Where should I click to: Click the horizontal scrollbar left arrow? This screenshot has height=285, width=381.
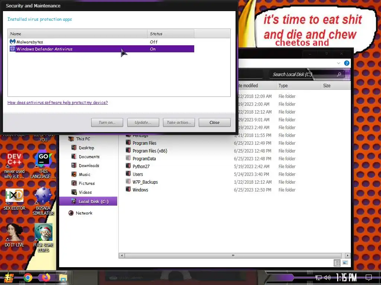(x=122, y=255)
